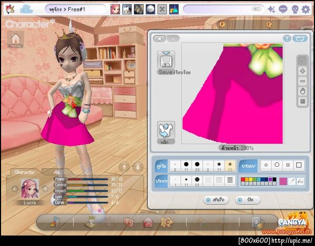Pick the black color swatch
This screenshot has width=315, height=246.
coord(274,179)
